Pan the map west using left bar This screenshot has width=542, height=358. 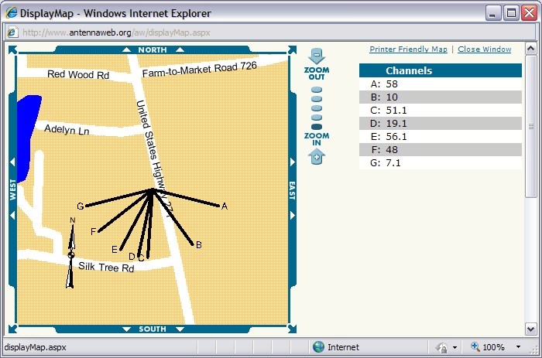tap(12, 189)
